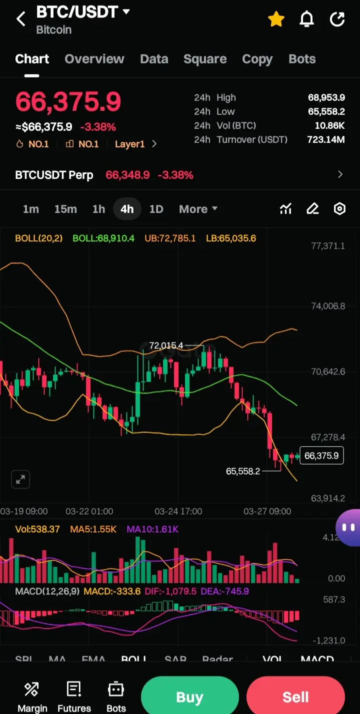Image resolution: width=360 pixels, height=714 pixels.
Task: Toggle the SAR indicator
Action: (x=175, y=658)
